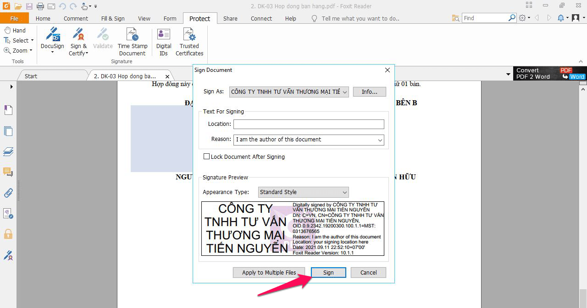Open the Sign As dropdown

pos(345,92)
